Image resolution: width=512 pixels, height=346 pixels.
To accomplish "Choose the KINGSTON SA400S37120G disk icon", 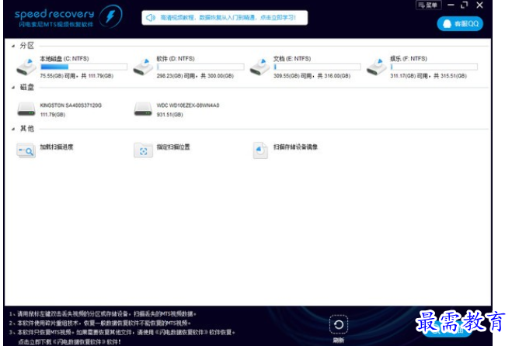I will (x=26, y=109).
